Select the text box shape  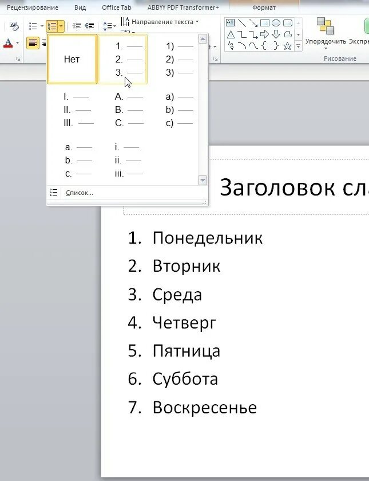click(230, 23)
